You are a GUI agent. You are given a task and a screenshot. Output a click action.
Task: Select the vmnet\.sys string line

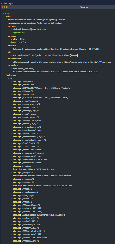[24, 101]
